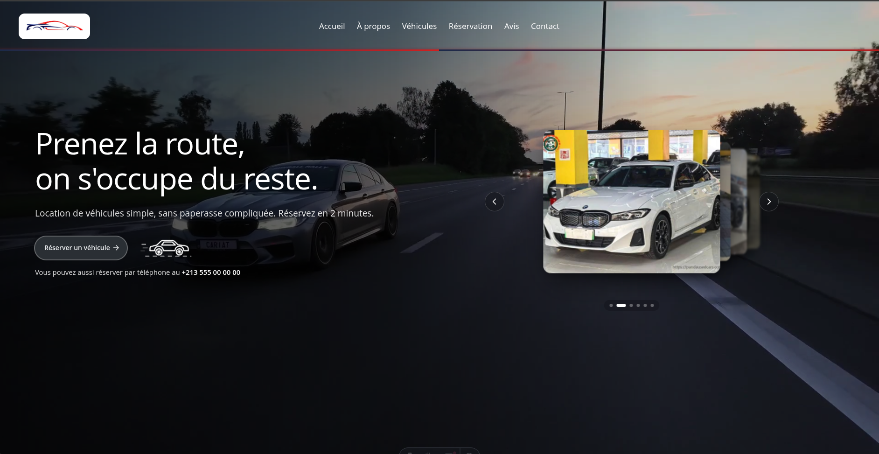Click the heading line "on s'occupe du reste."
879x454 pixels.
[176, 179]
